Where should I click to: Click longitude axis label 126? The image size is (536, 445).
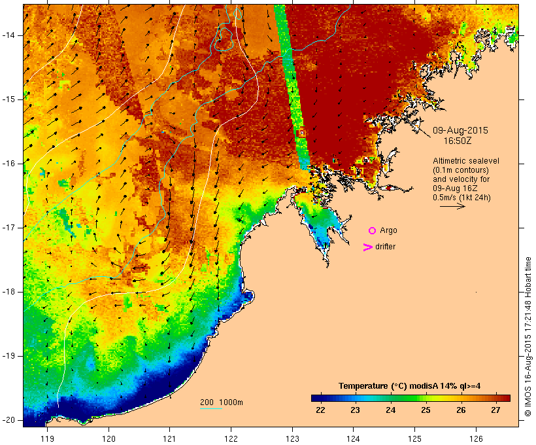476,439
